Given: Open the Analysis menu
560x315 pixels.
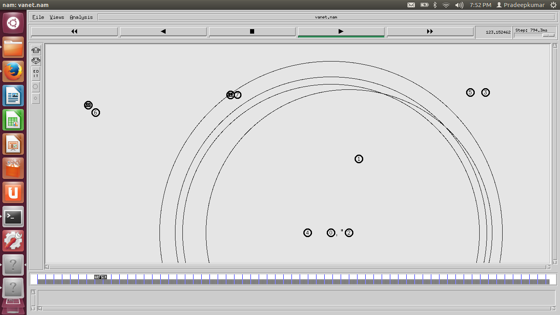Looking at the screenshot, I should pos(81,17).
